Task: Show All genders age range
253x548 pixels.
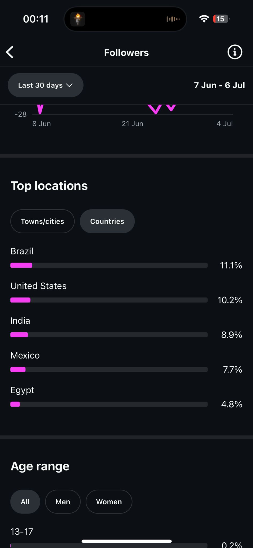Action: click(25, 502)
